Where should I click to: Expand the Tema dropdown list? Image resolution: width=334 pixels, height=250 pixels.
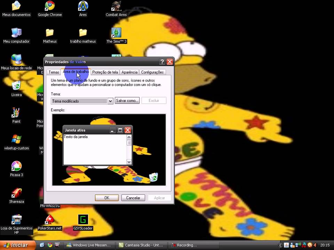[110, 101]
